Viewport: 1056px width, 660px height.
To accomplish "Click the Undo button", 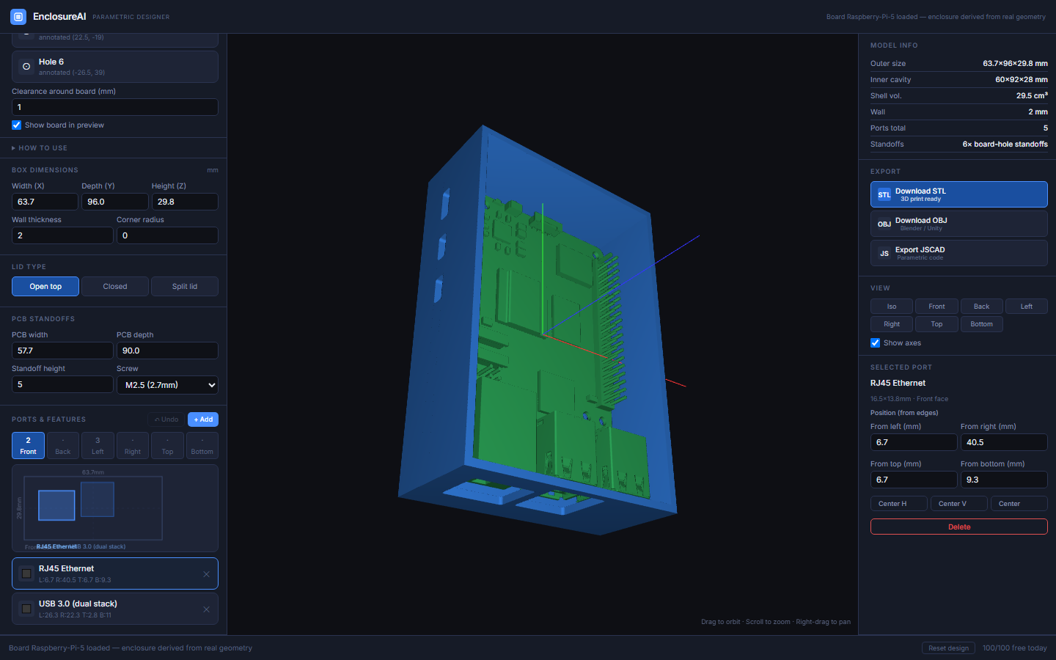I will [166, 419].
